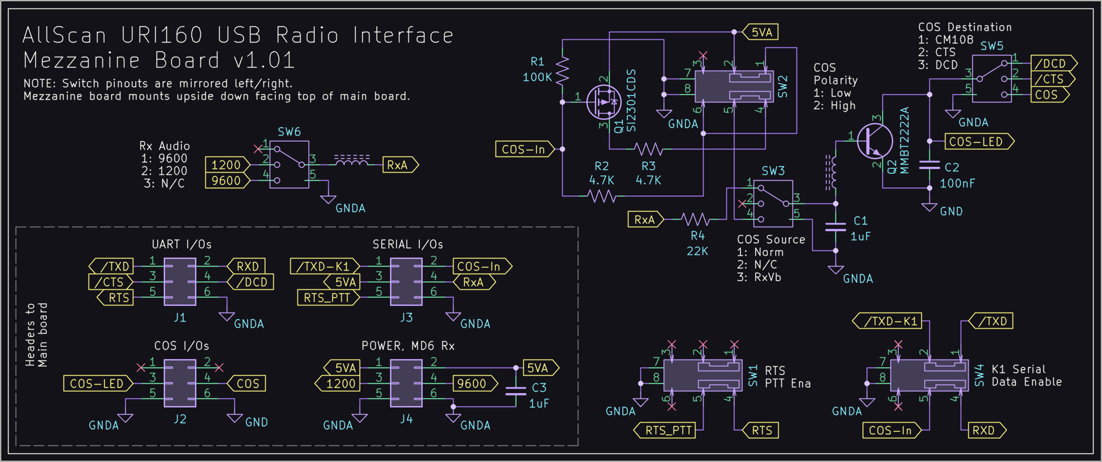
Task: Select the SW1 RTS PTT enable switch
Action: 703,375
